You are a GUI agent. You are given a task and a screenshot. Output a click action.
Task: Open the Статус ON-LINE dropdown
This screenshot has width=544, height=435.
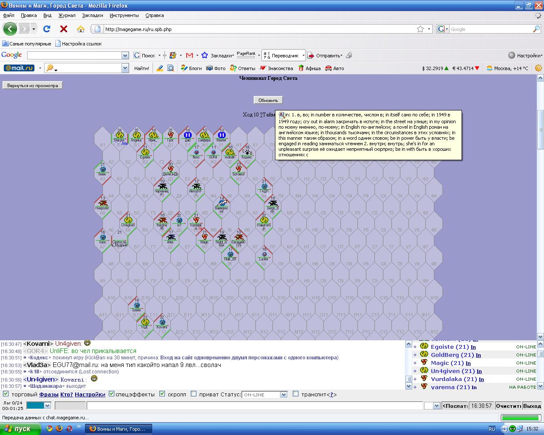pyautogui.click(x=264, y=395)
